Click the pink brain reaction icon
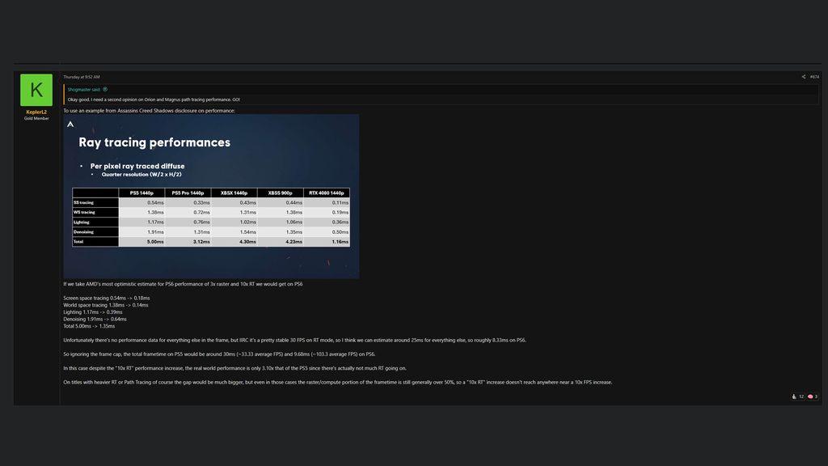This screenshot has width=828, height=466. [x=809, y=396]
